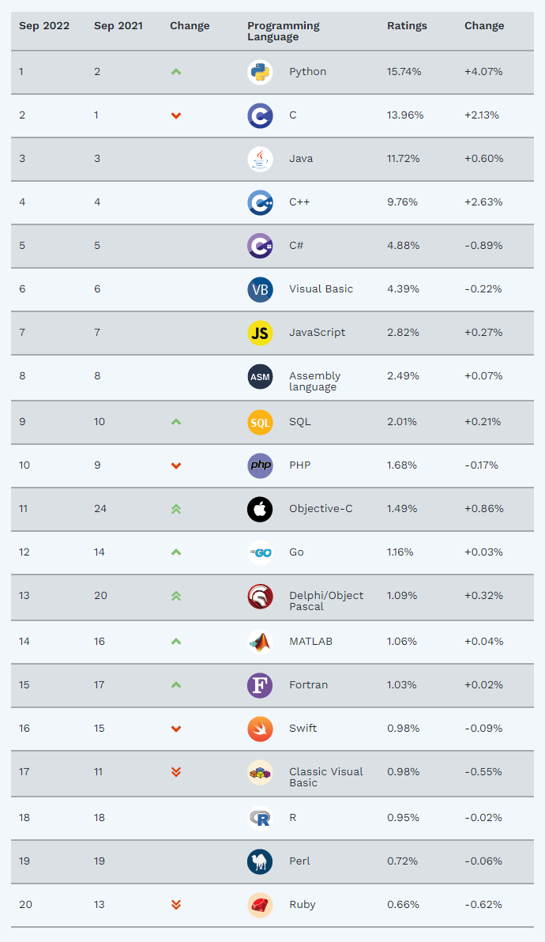Click the Swift orange bird icon
Image resolution: width=545 pixels, height=942 pixels.
tap(260, 729)
